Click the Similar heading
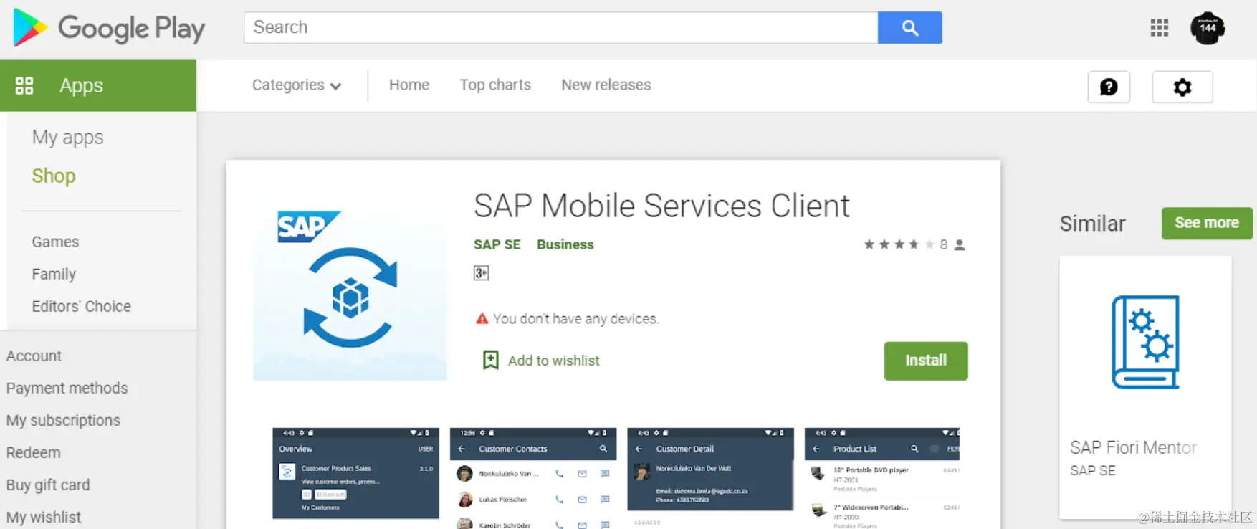Image resolution: width=1257 pixels, height=529 pixels. click(1093, 224)
